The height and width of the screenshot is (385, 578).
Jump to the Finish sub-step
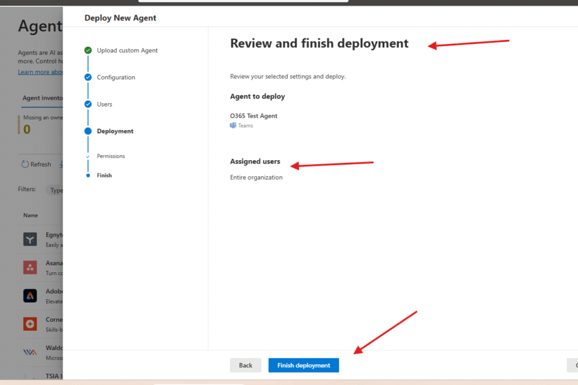pyautogui.click(x=104, y=175)
